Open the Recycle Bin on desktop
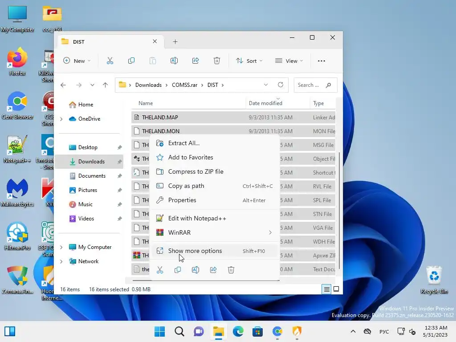 pyautogui.click(x=434, y=280)
